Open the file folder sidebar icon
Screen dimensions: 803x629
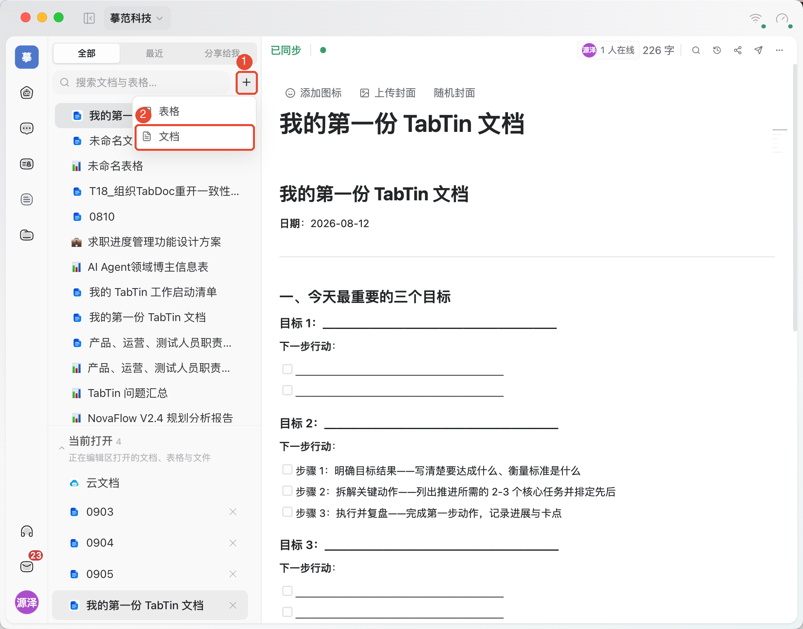[27, 235]
